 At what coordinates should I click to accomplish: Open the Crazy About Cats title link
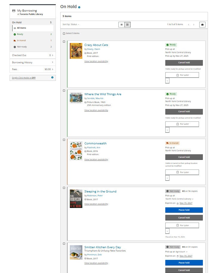(96, 45)
